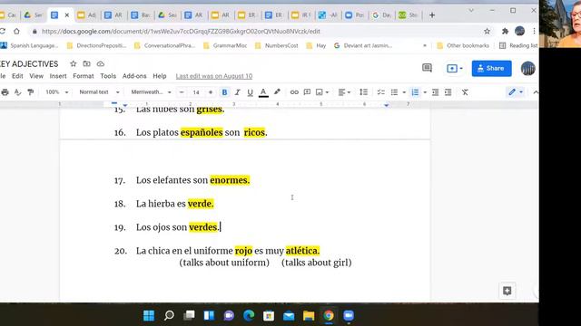Open the Mail app from taskbar
581x326 pixels.
point(289,315)
